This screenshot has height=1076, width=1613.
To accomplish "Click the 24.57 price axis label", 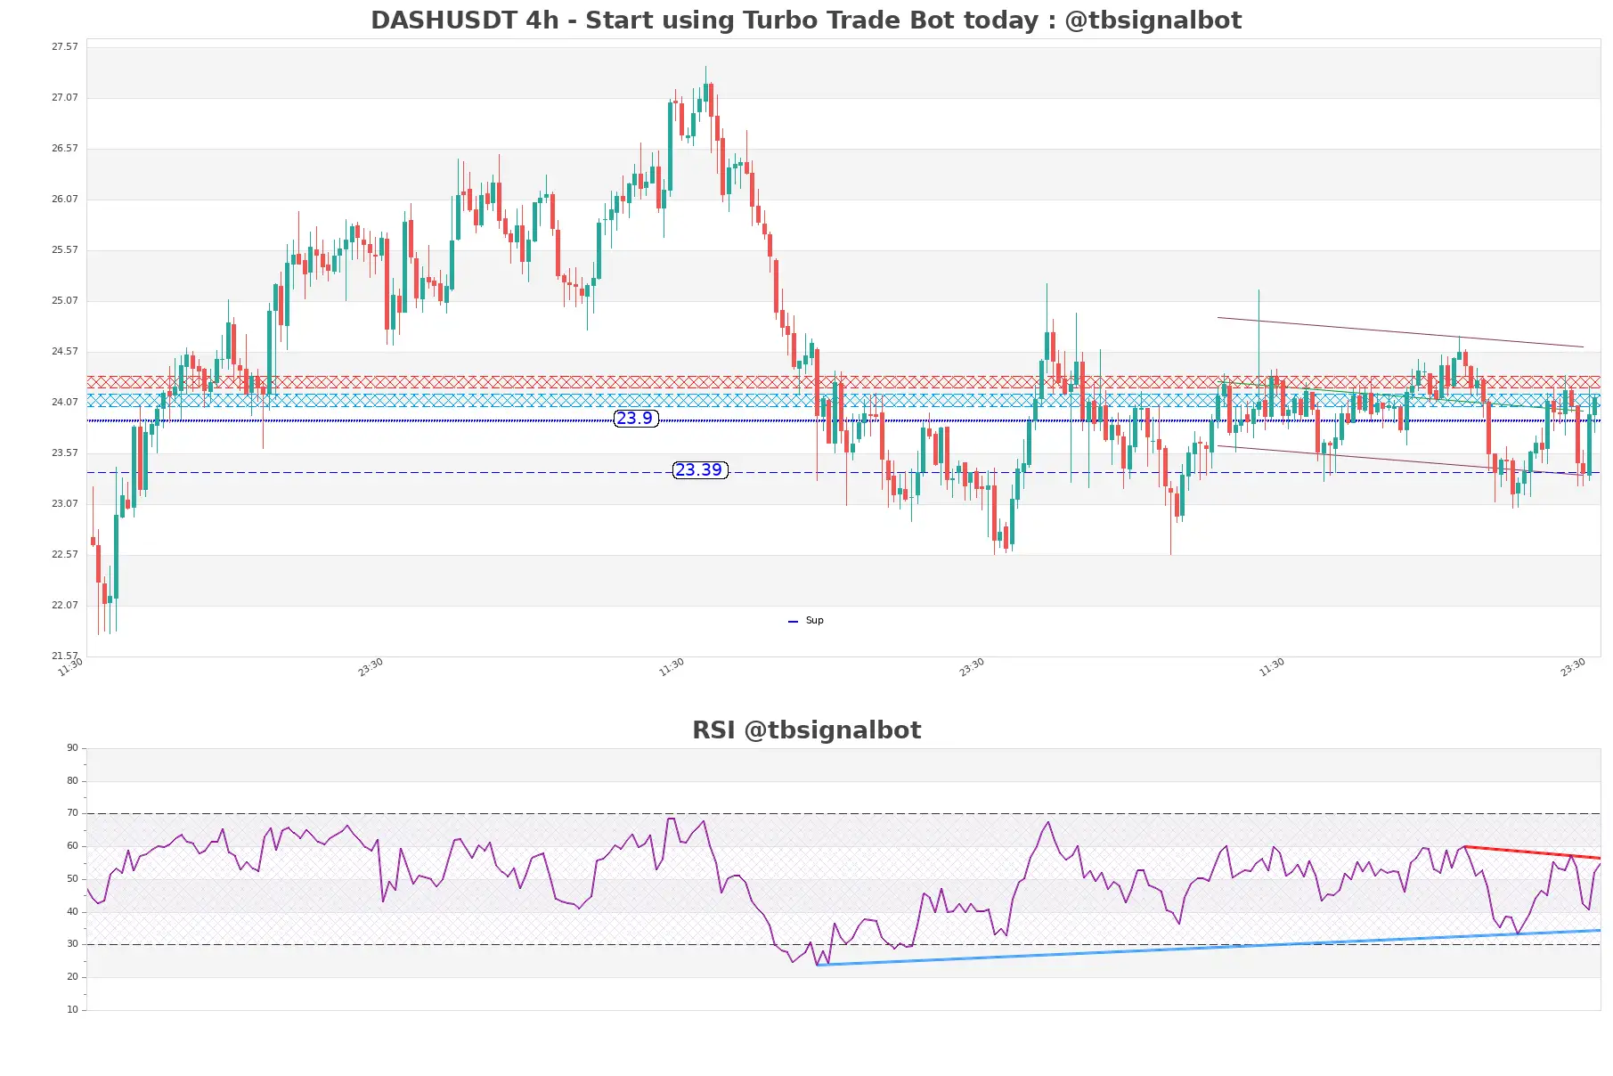I will click(64, 351).
